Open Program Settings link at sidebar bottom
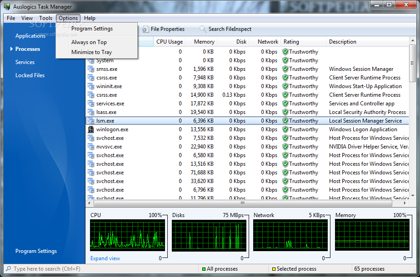This screenshot has height=277, width=420. tap(36, 251)
